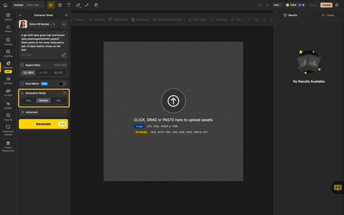Viewport: 344px width, 215px height.
Task: Open the AI Video sidebar tool
Action: tap(8, 80)
